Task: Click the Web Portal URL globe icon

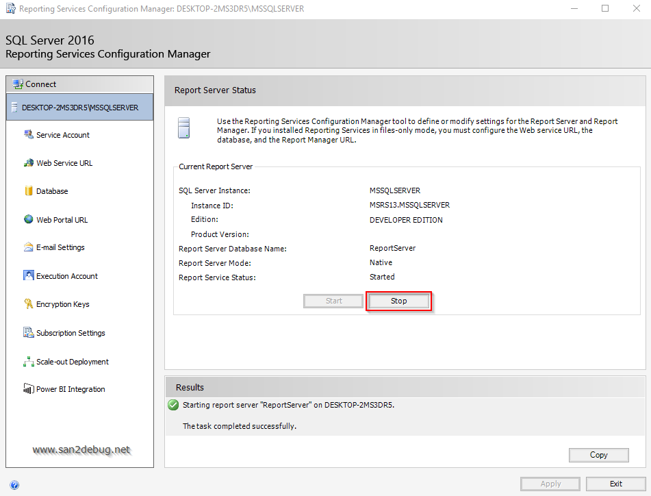Action: pos(29,220)
